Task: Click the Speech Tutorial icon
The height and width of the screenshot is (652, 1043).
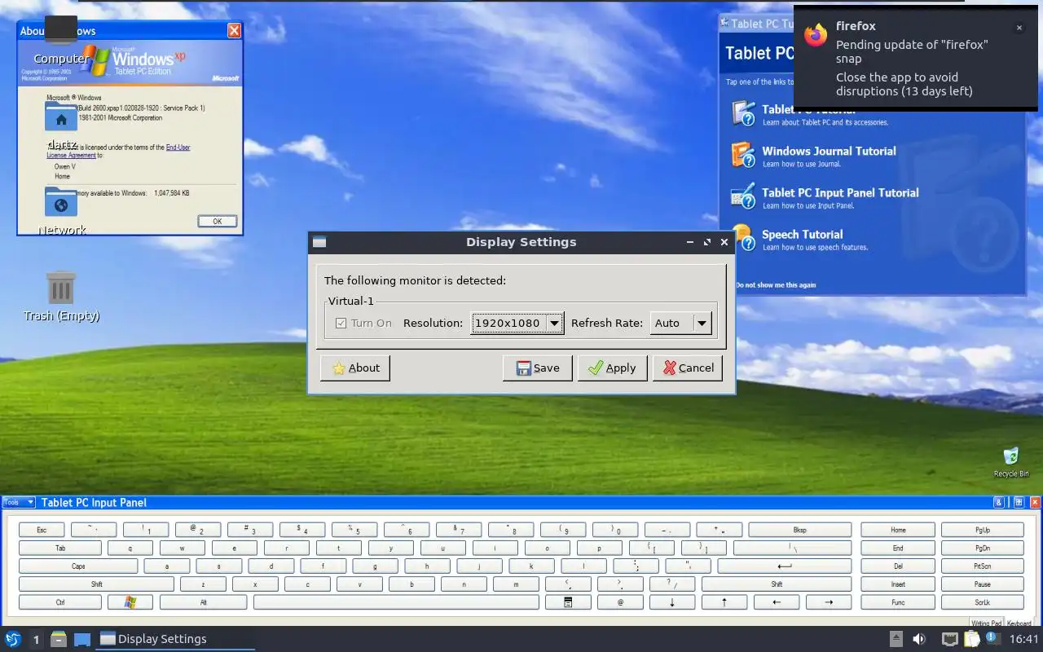Action: point(743,238)
